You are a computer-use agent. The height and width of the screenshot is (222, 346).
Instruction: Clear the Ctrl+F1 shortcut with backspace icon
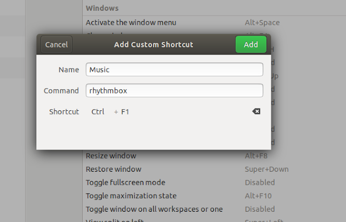coord(256,111)
